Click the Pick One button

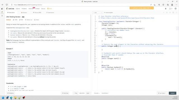click(65, 93)
